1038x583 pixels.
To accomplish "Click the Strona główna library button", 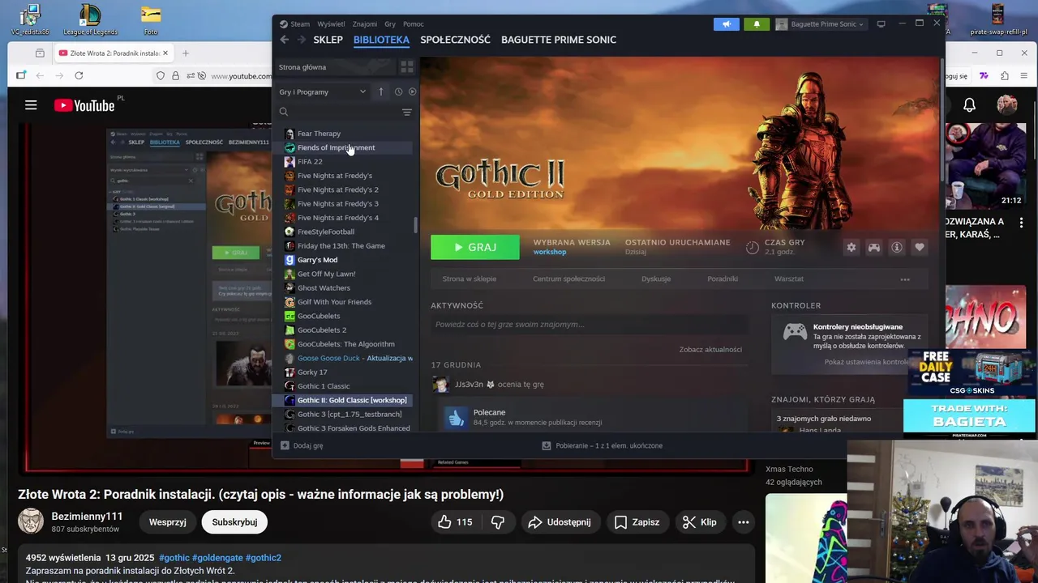I will pos(334,67).
